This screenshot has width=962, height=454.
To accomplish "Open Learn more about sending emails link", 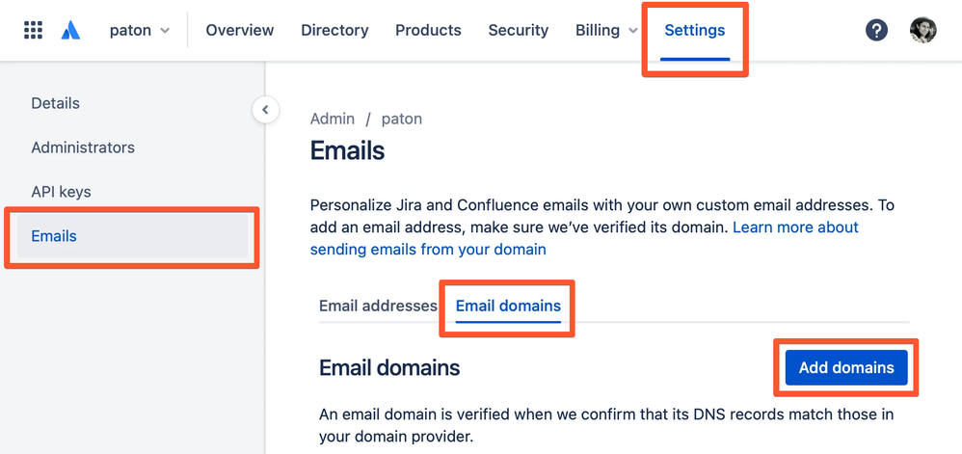I will [x=584, y=239].
